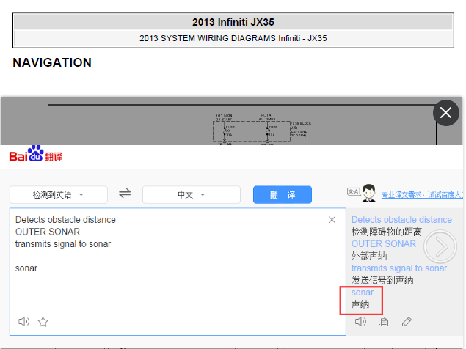This screenshot has width=466, height=349.
Task: Click result line 'transmits signal to sonar'
Action: [x=399, y=268]
